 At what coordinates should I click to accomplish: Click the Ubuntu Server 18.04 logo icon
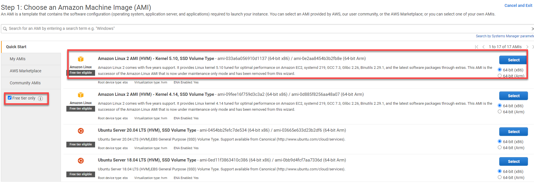pyautogui.click(x=81, y=161)
